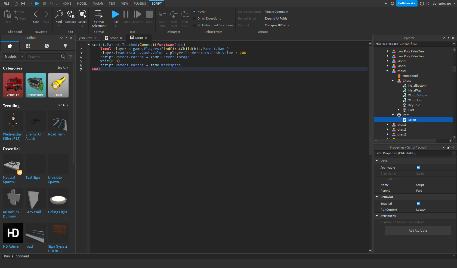Switch to the MODEL ribbon tab
Viewport: 457px width, 268px height.
click(x=82, y=4)
